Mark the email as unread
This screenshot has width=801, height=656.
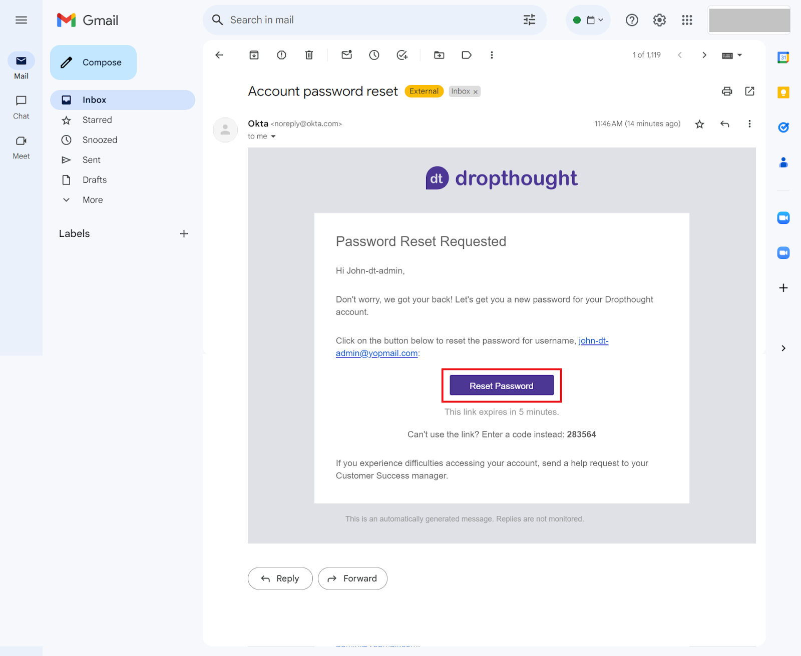pyautogui.click(x=346, y=55)
